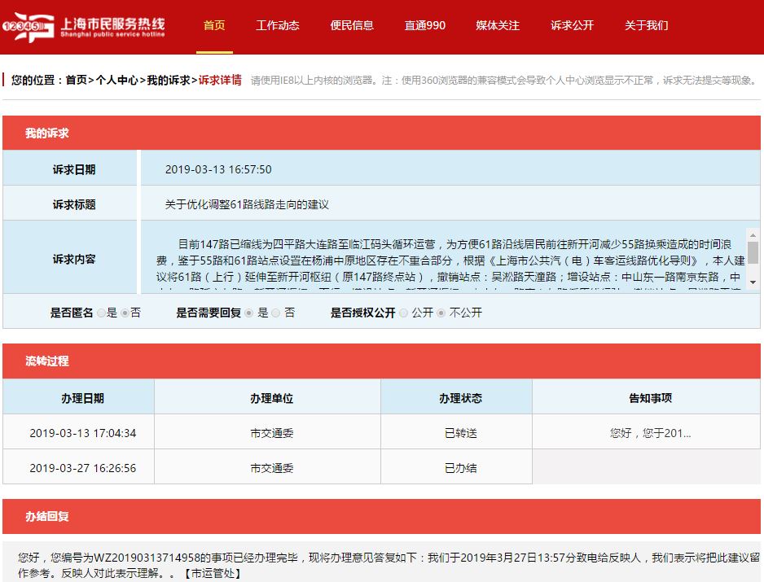764x582 pixels.
Task: Open the 诉求公开 menu
Action: coord(572,25)
